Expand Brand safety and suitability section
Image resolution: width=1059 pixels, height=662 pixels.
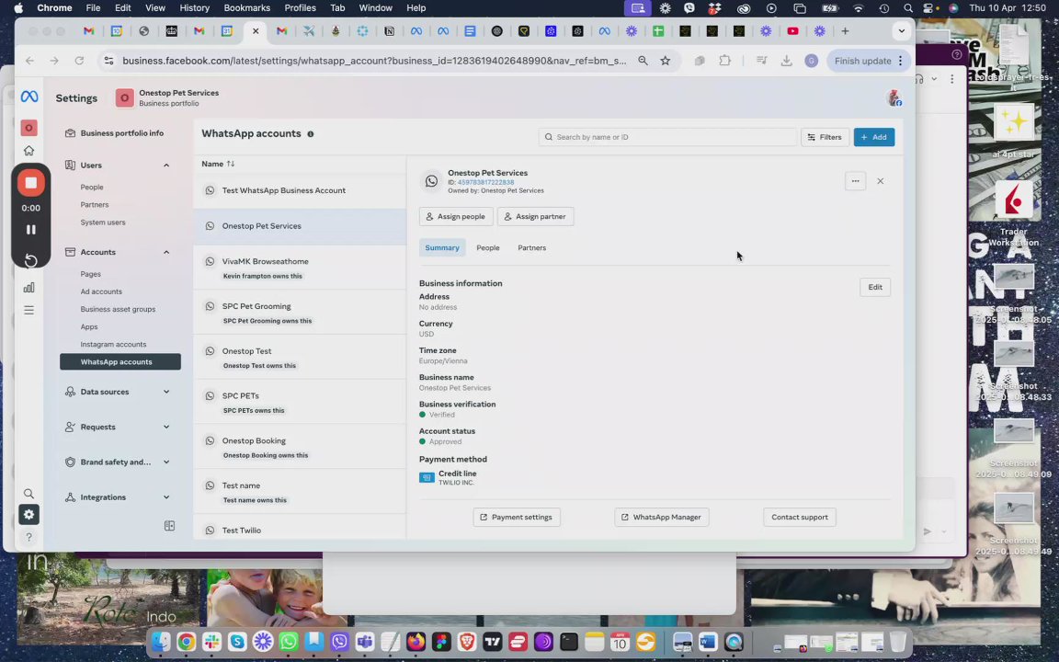[x=166, y=462]
